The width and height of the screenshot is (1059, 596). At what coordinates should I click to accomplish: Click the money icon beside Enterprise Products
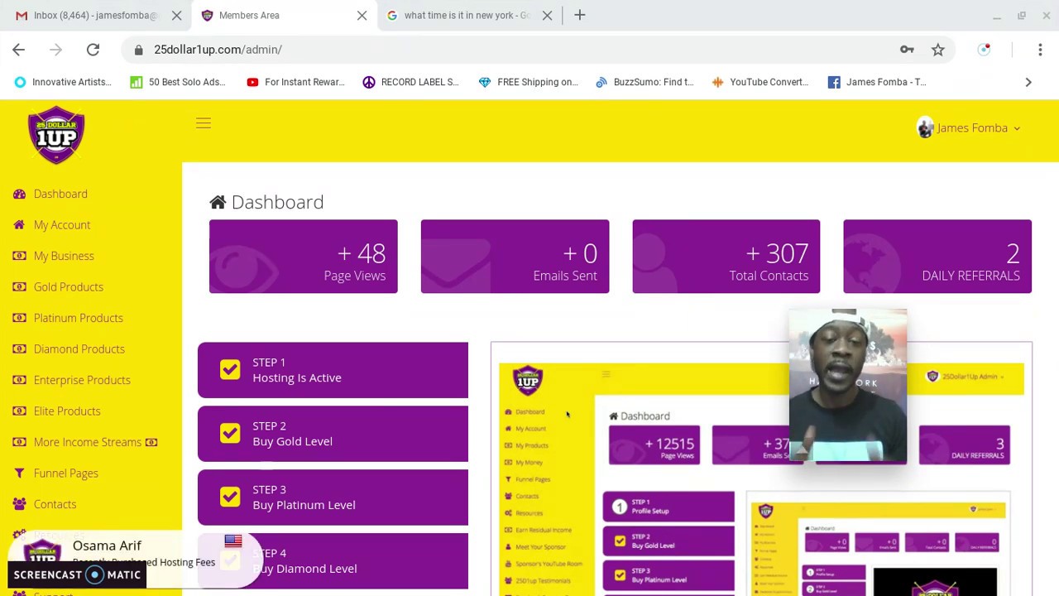click(19, 380)
